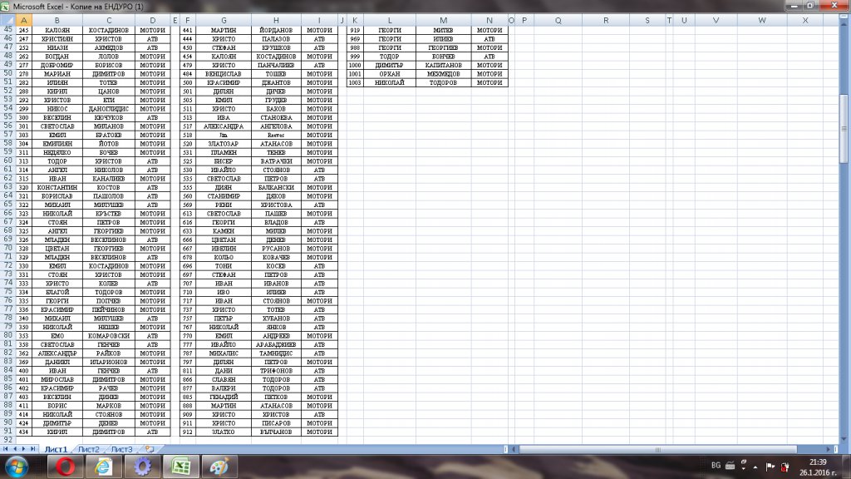Screen dimensions: 851x479
Task: Click the Select All corner button
Action: 7,20
